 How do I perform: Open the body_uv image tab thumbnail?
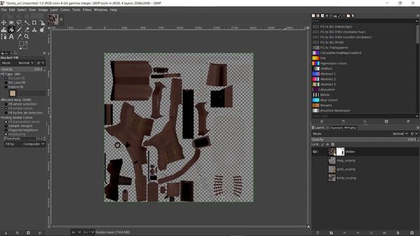(x=53, y=20)
